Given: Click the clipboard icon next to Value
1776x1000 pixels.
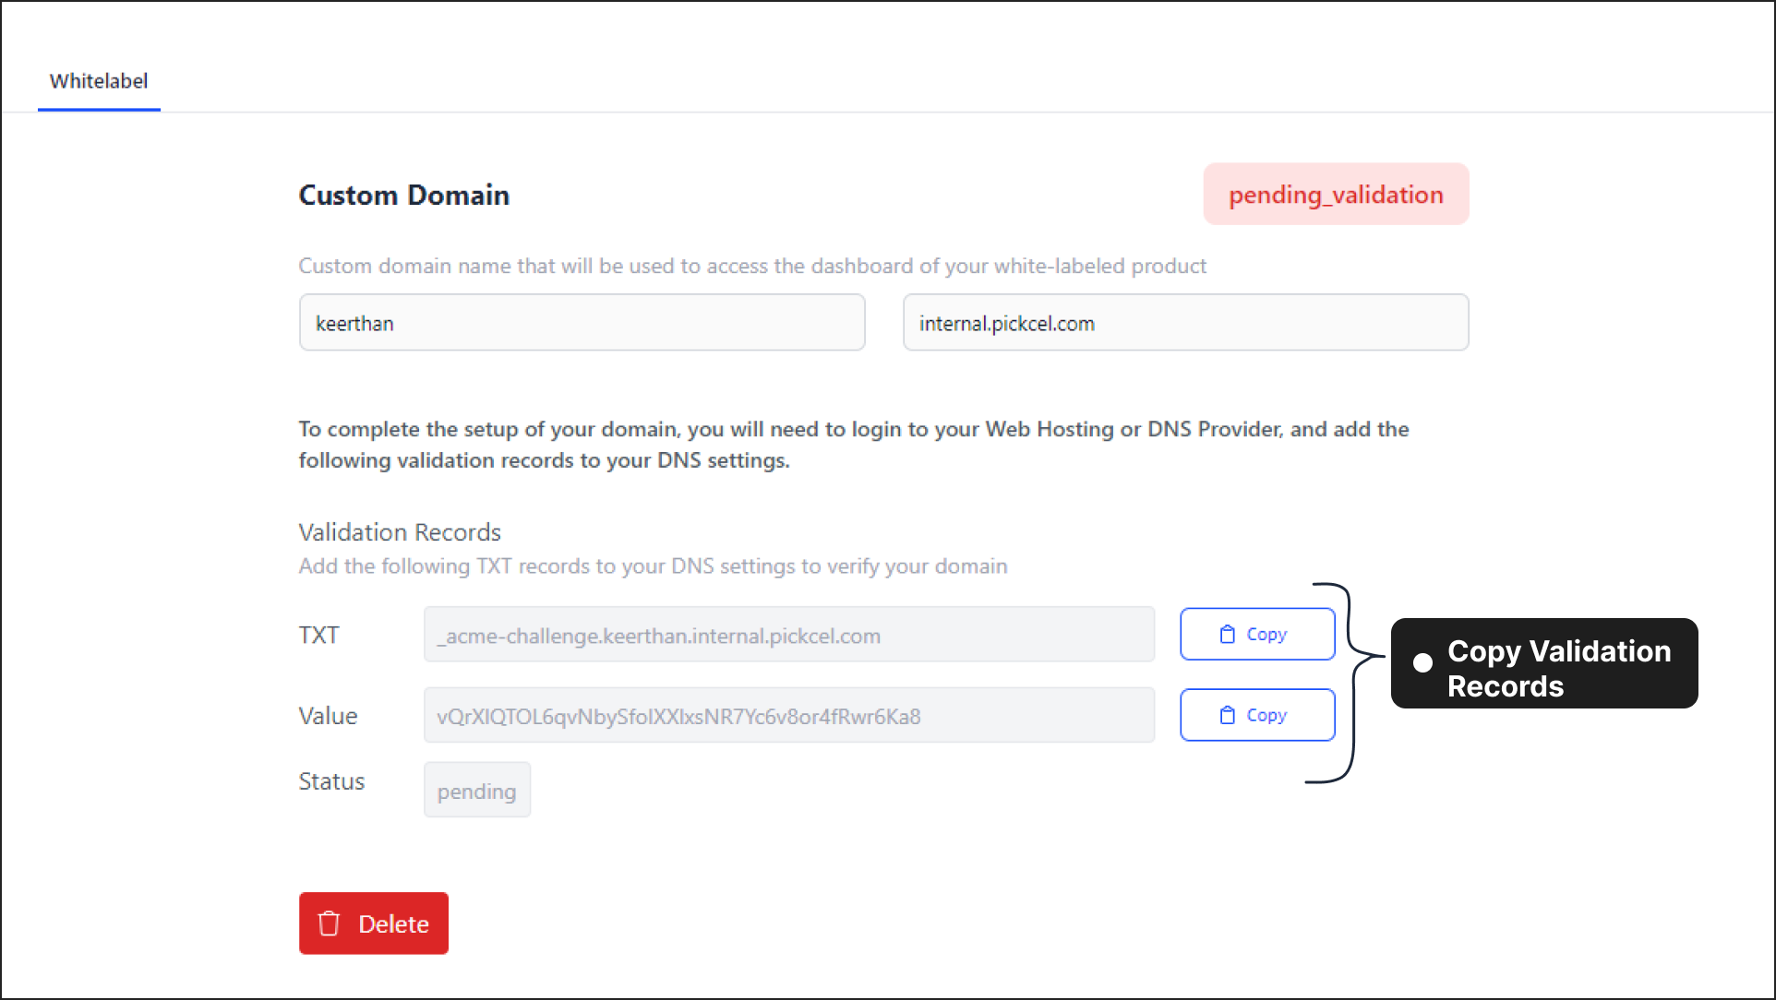Looking at the screenshot, I should (x=1225, y=715).
